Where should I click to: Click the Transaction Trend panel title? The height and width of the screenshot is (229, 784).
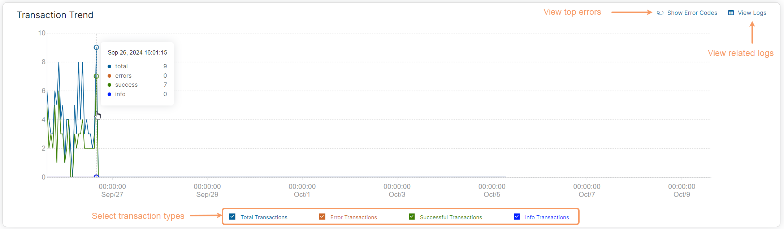pyautogui.click(x=55, y=15)
